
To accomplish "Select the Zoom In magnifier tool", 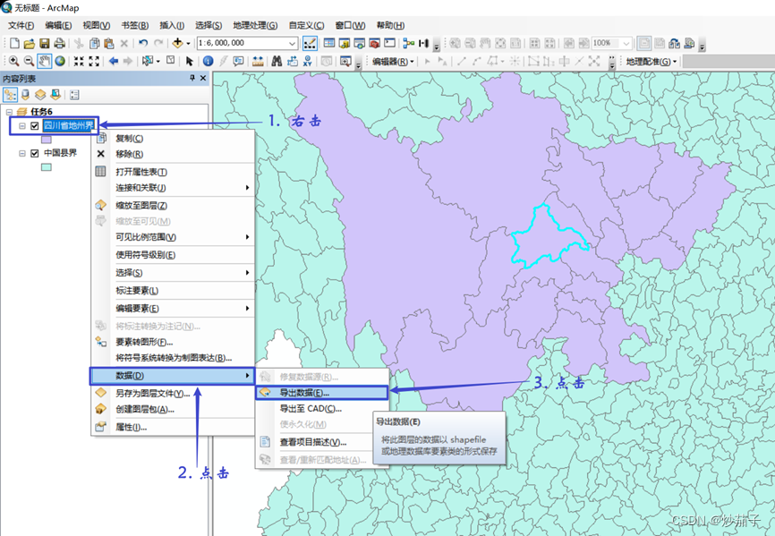I will [13, 61].
